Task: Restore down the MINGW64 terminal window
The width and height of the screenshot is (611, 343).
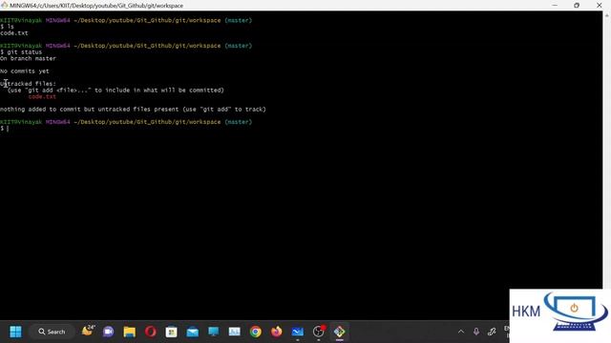Action: [577, 5]
